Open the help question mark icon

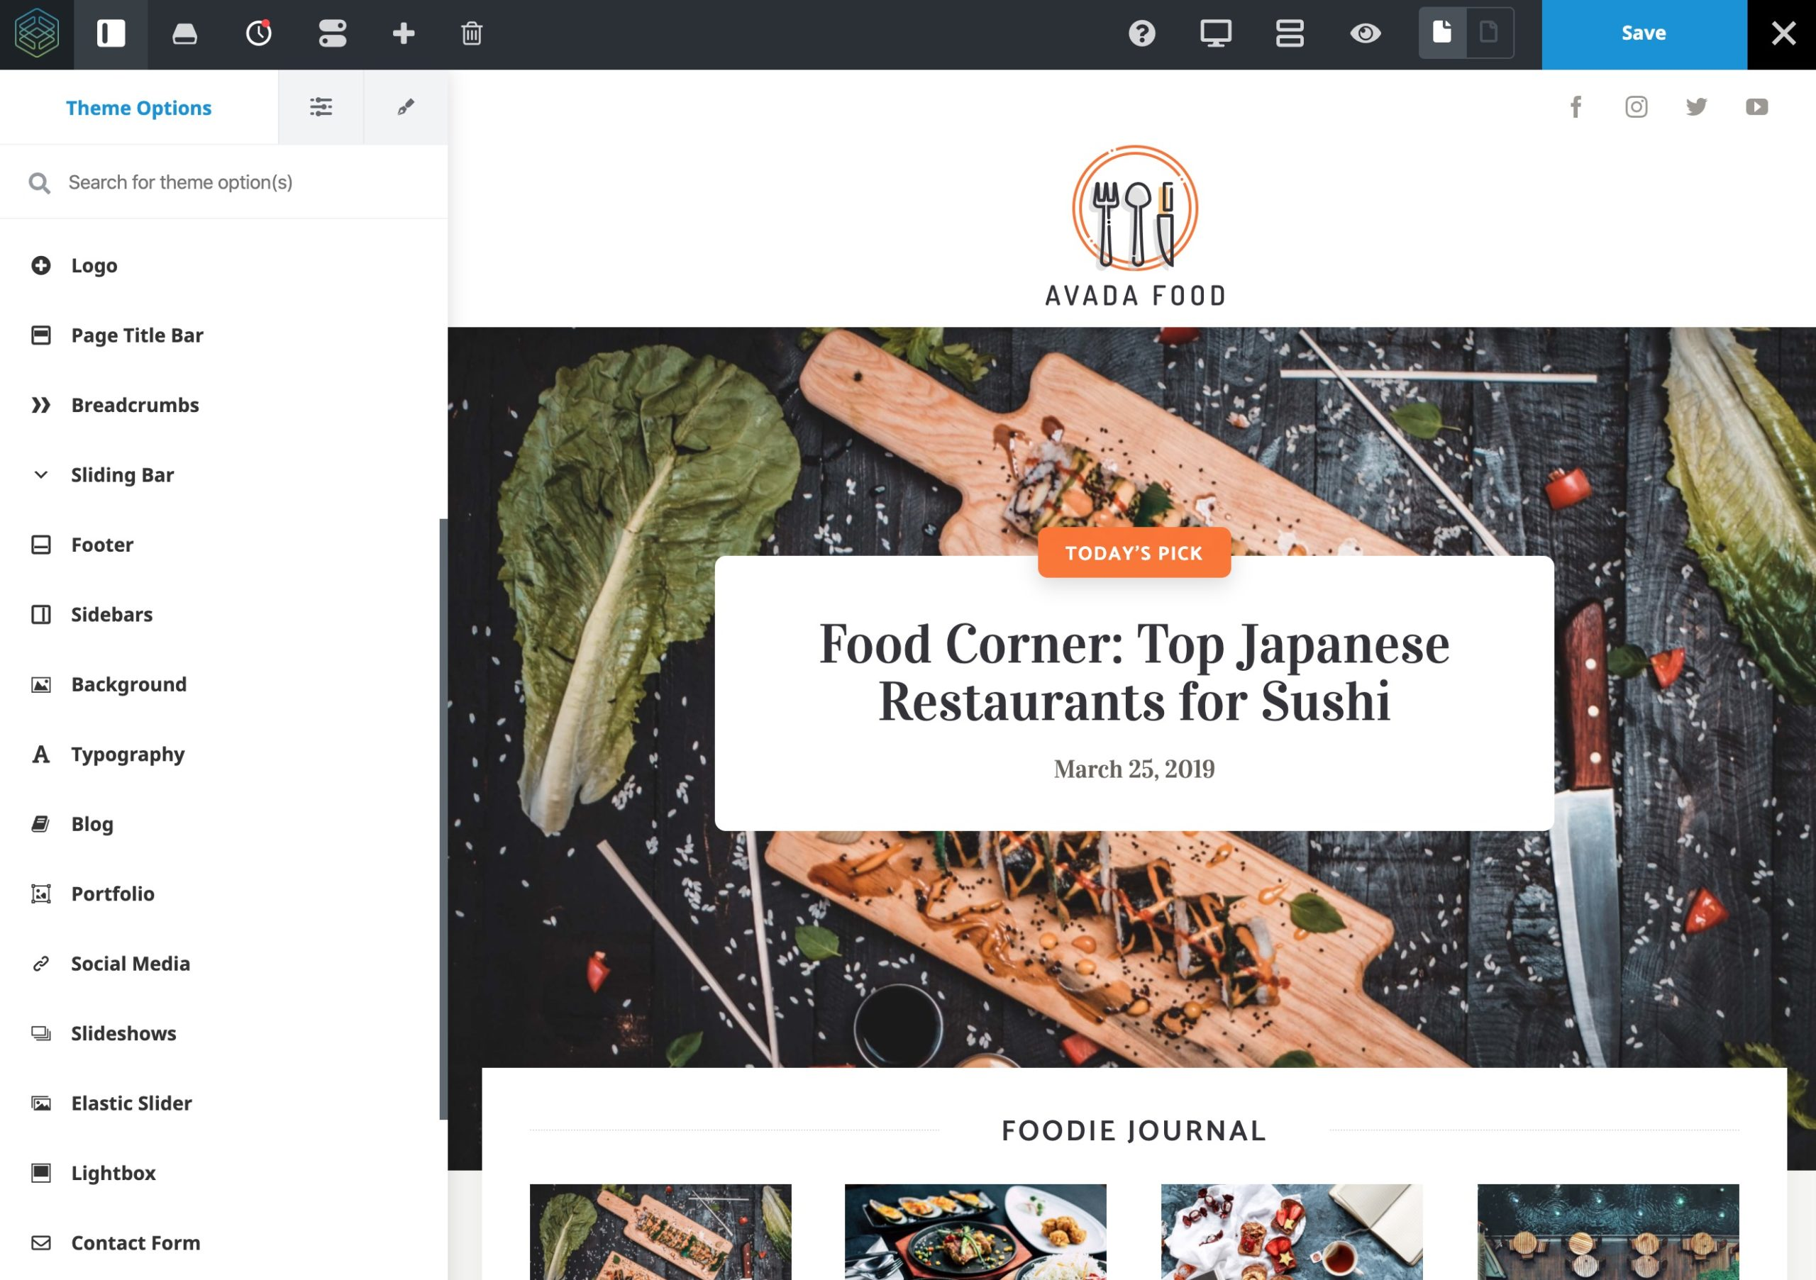[x=1142, y=33]
